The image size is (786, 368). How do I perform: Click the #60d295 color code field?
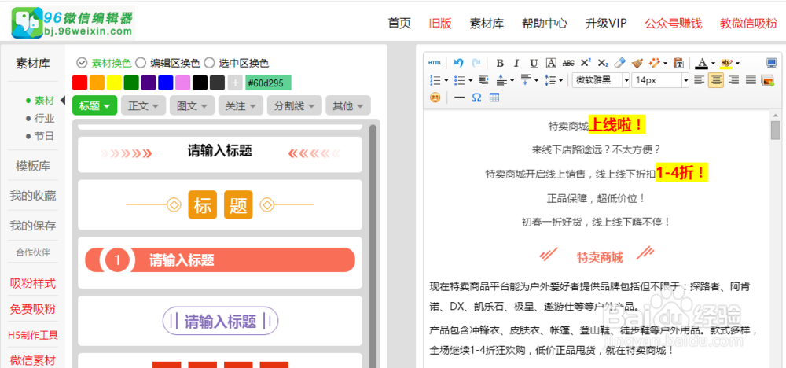pos(268,83)
